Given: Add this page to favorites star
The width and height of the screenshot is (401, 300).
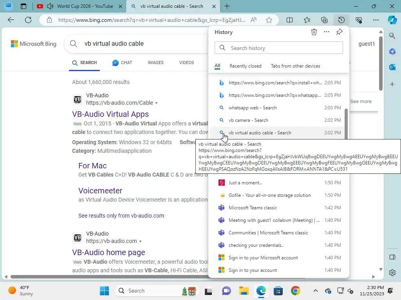Looking at the screenshot, I should pyautogui.click(x=269, y=20).
